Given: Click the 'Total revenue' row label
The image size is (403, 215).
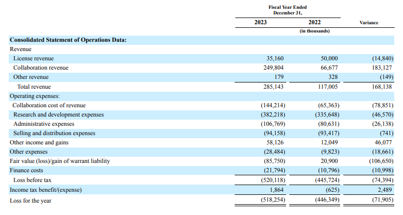Looking at the screenshot, I should 34,87.
